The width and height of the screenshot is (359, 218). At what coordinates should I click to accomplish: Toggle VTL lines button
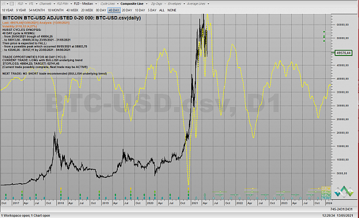tap(31, 3)
